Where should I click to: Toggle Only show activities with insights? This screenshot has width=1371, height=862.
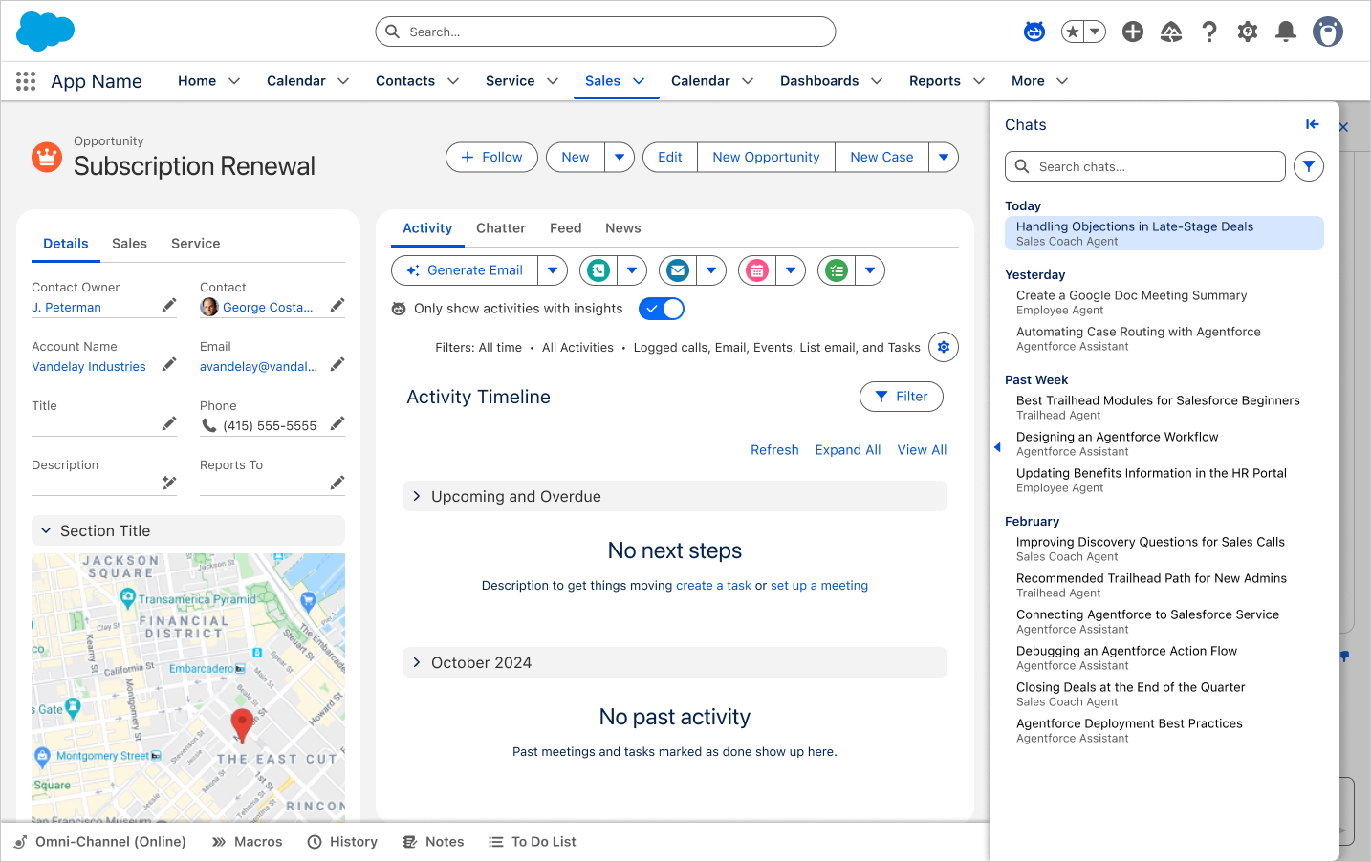[662, 309]
